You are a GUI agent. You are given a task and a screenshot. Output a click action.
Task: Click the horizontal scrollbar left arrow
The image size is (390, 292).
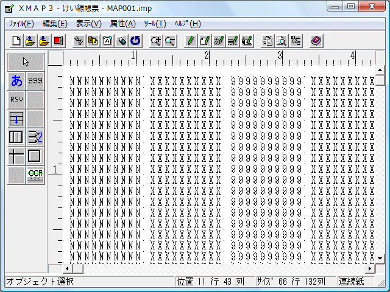[68, 268]
